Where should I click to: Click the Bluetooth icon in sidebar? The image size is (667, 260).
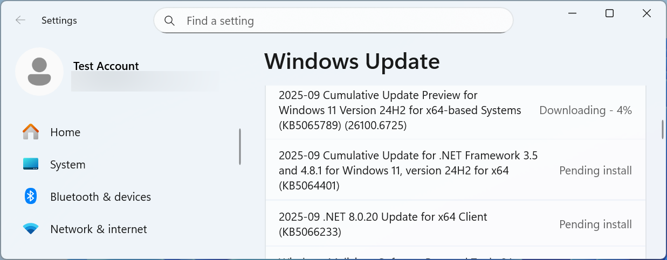coord(31,196)
